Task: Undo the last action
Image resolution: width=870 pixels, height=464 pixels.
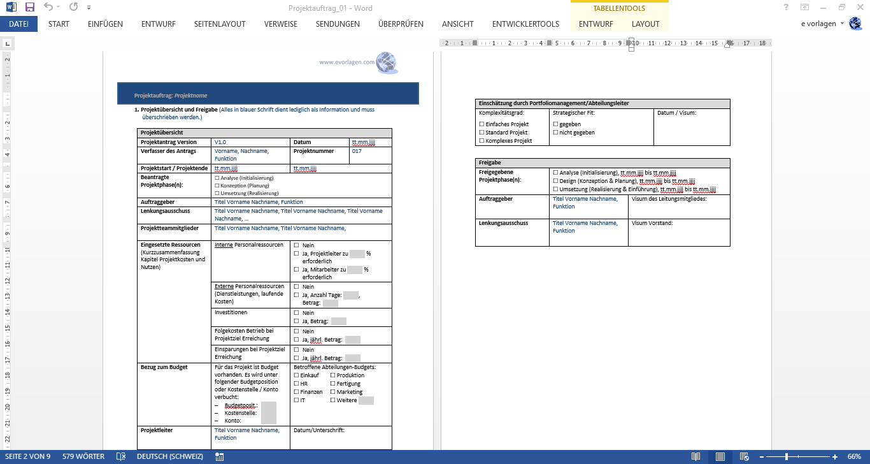Action: pos(48,8)
